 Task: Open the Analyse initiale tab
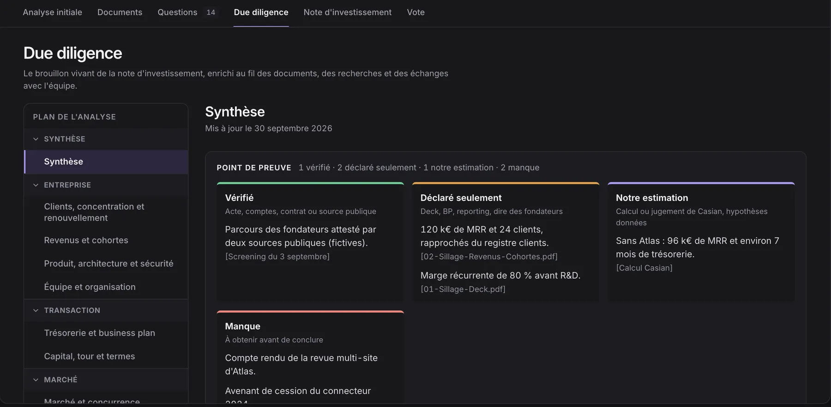pos(52,12)
